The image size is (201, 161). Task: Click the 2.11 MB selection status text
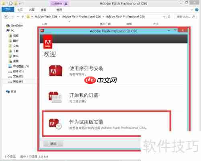34,157
